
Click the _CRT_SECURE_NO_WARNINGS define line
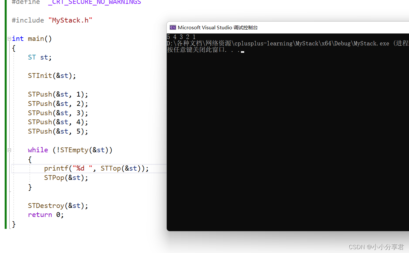(x=76, y=2)
